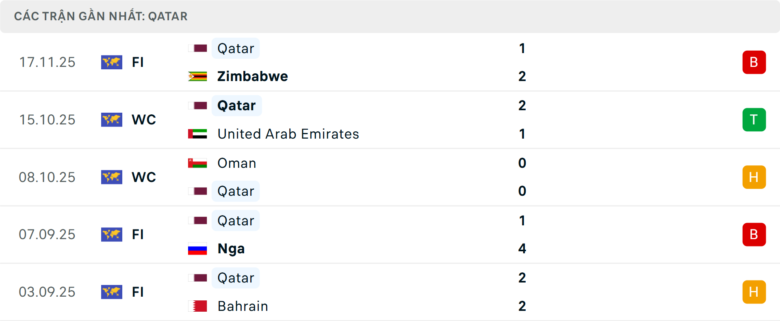Viewport: 780px width, 321px height.
Task: Select the Oman team name
Action: pos(236,163)
